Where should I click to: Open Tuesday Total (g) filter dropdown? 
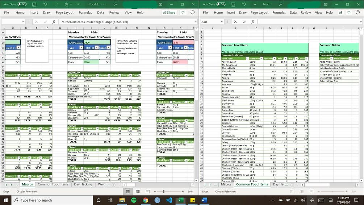click(186, 47)
